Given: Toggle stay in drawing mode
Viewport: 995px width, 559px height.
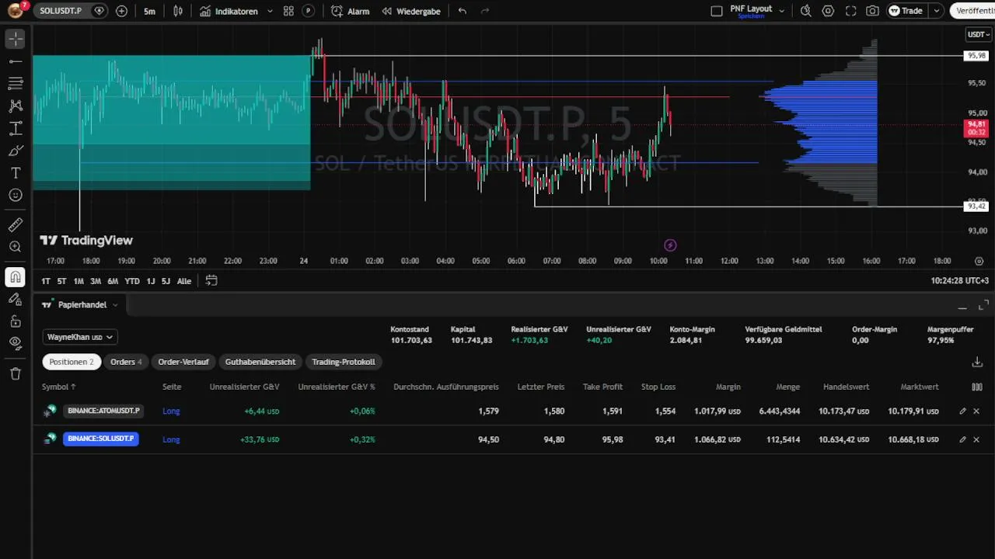Looking at the screenshot, I should click(16, 299).
